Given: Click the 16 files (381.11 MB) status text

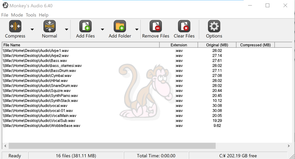Looking at the screenshot, I should [x=76, y=156].
